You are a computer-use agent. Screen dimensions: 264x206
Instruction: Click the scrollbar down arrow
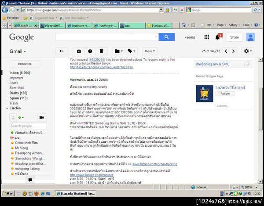(260, 181)
